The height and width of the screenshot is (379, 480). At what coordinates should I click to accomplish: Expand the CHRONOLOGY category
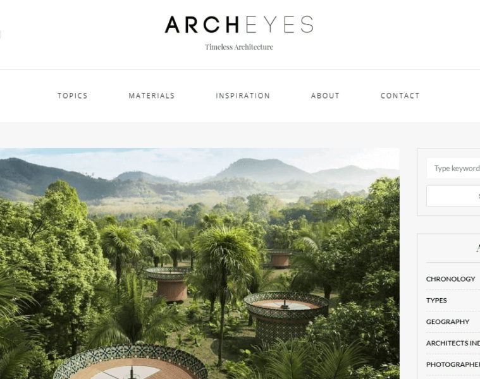pyautogui.click(x=451, y=279)
